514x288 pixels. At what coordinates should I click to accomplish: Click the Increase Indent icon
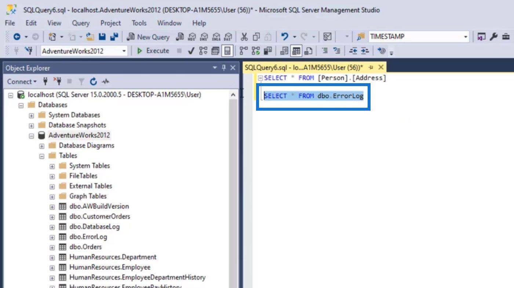click(365, 51)
